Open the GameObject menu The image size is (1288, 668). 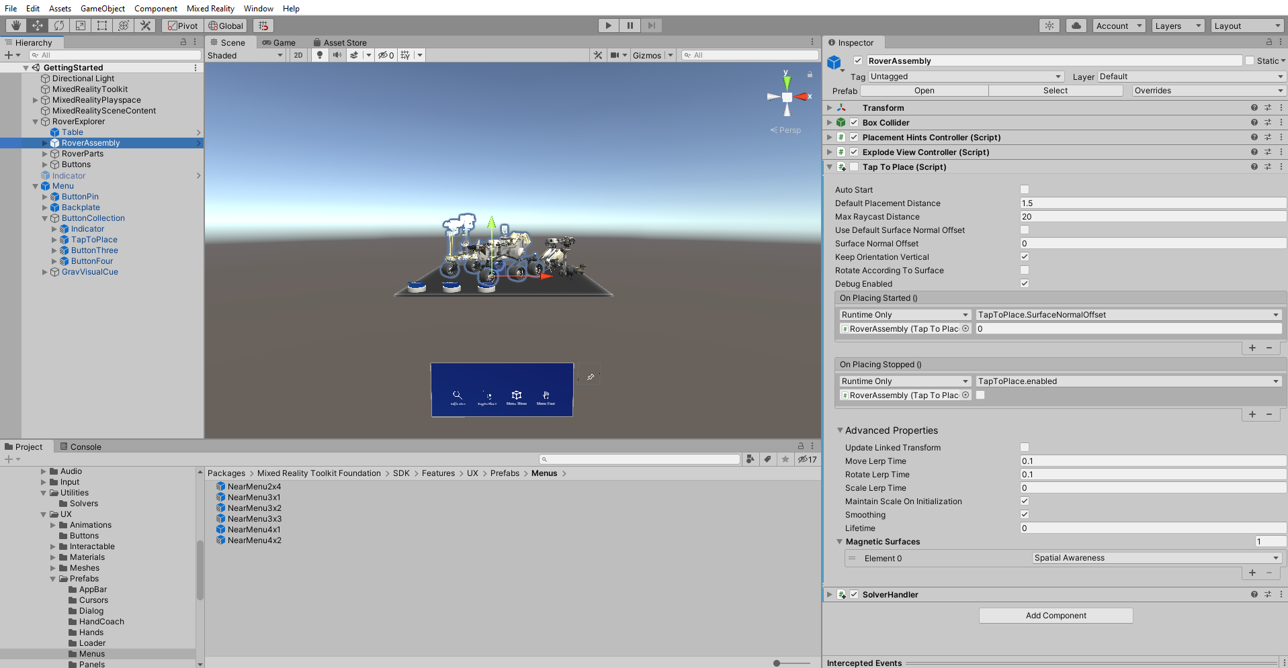[103, 8]
